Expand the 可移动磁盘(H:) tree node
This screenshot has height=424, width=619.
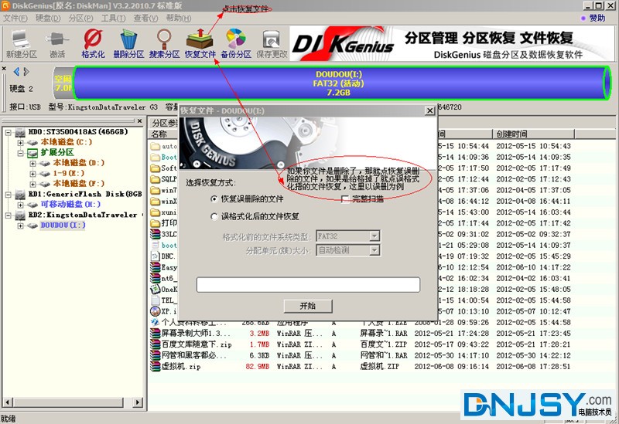point(21,205)
